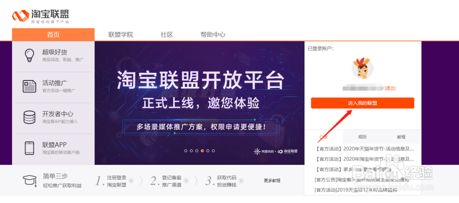The image size is (459, 203).
Task: Click the 进入我的联盟 button
Action: coord(363,103)
